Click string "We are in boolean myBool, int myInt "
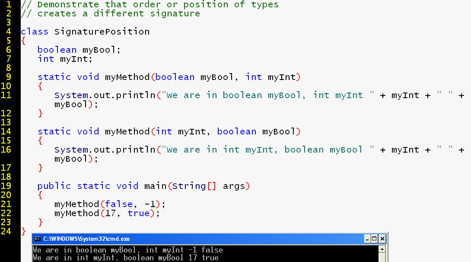 [x=268, y=95]
